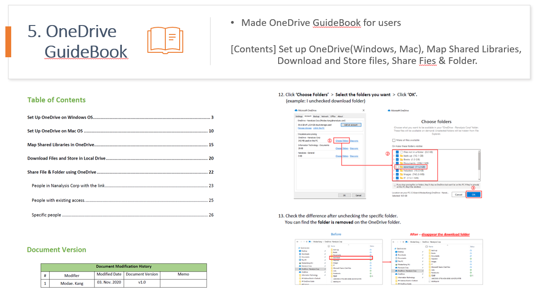The image size is (534, 301).
Task: Close the Microsoft OneDrive settings dialog
Action: (363, 110)
